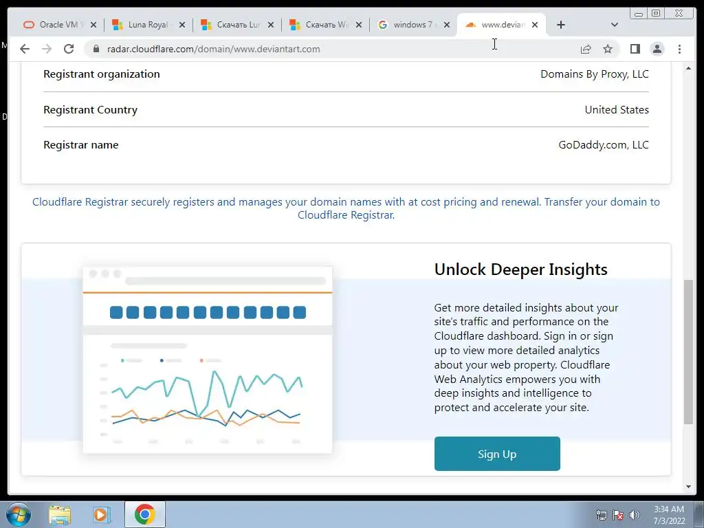The height and width of the screenshot is (528, 704).
Task: Click the vertical scrollbar thumb
Action: (x=688, y=351)
